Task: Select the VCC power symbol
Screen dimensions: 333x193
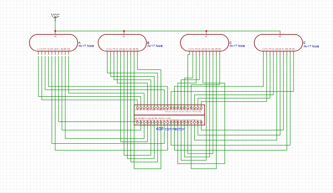Action: [x=55, y=17]
